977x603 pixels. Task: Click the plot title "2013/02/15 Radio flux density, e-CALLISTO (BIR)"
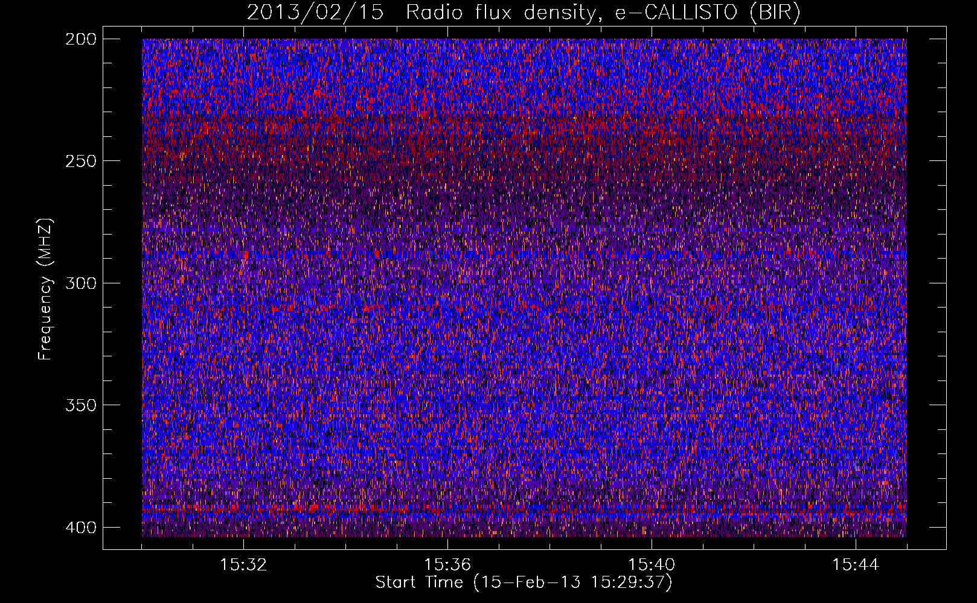524,13
